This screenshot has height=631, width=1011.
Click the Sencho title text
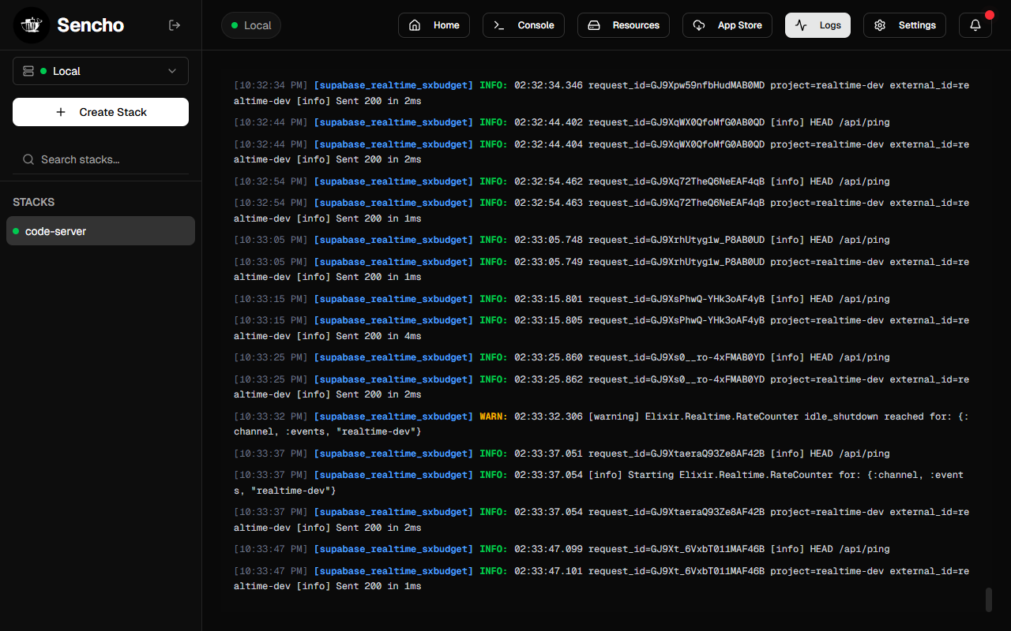[x=90, y=25]
